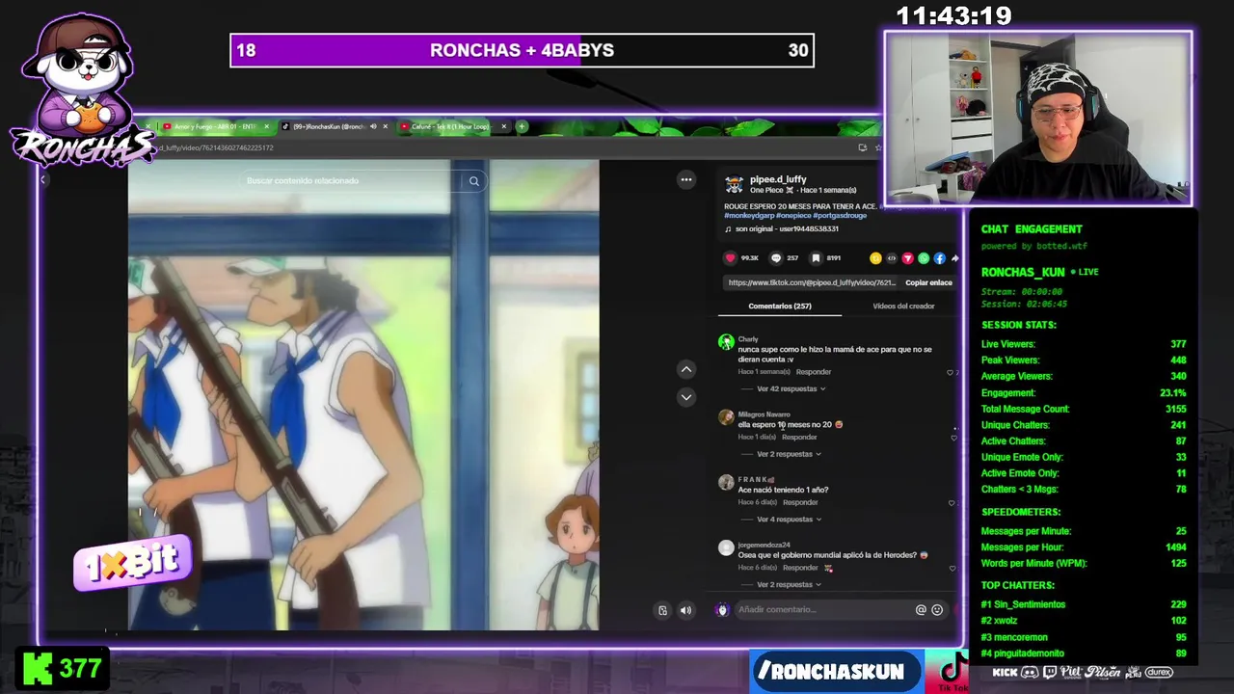This screenshot has width=1234, height=694.
Task: Reply to Charly's comment via Responder
Action: (814, 372)
